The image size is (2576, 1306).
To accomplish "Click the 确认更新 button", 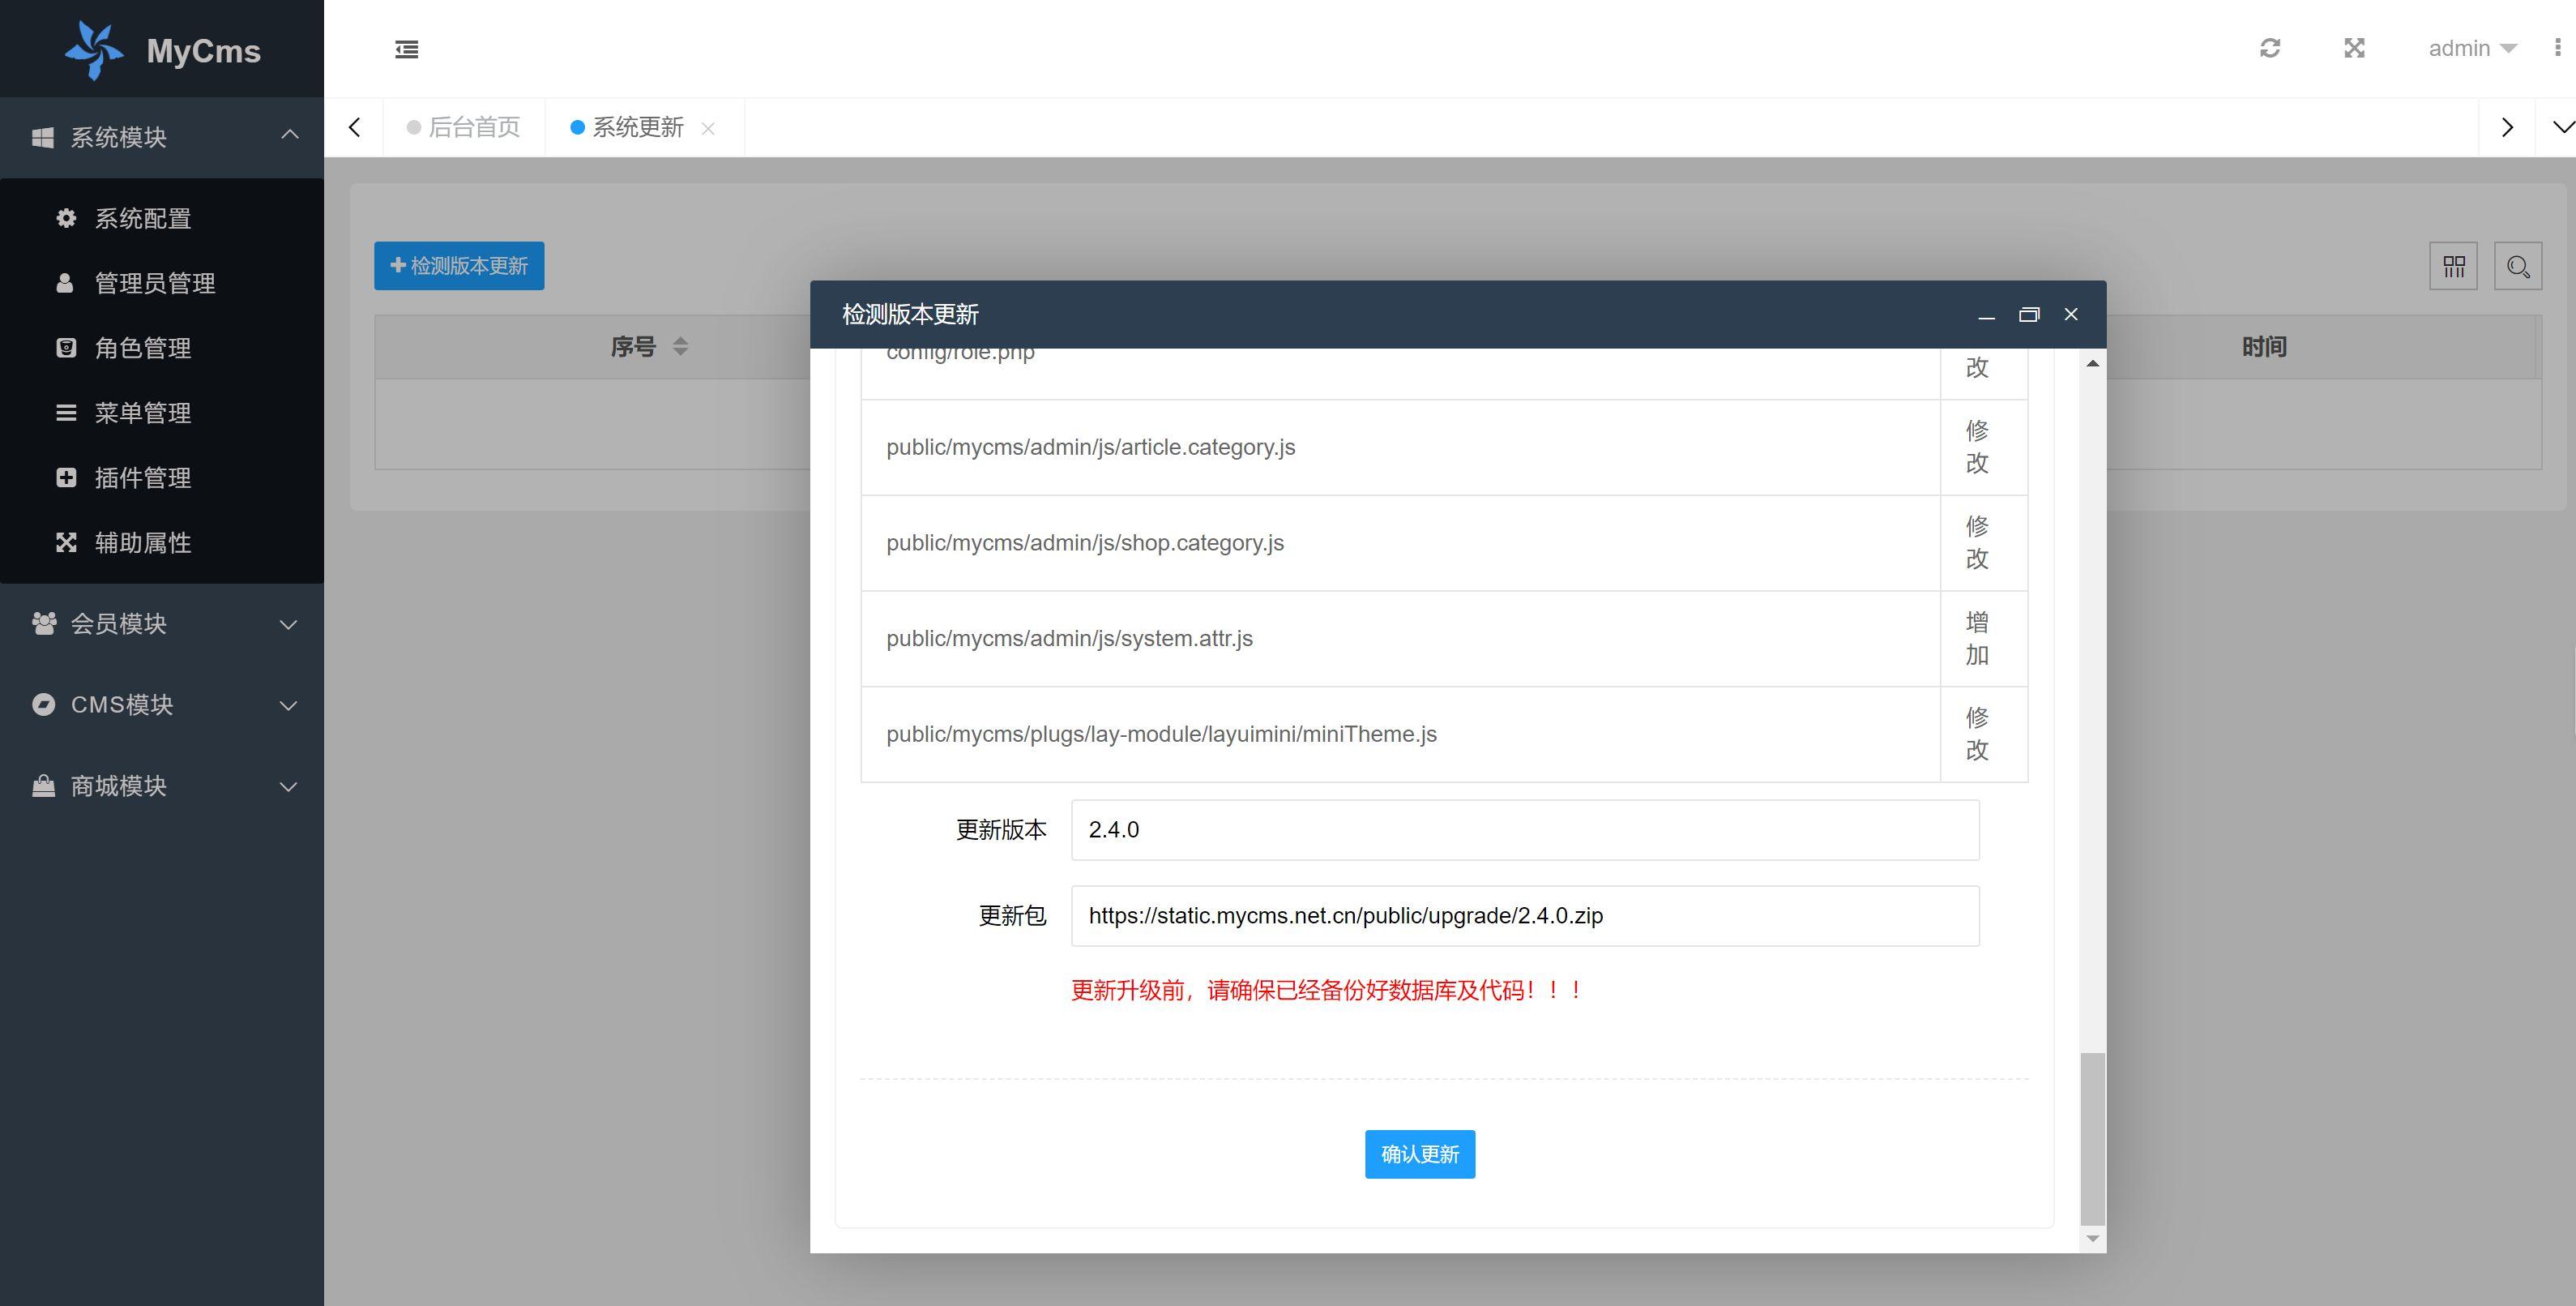I will click(1420, 1154).
